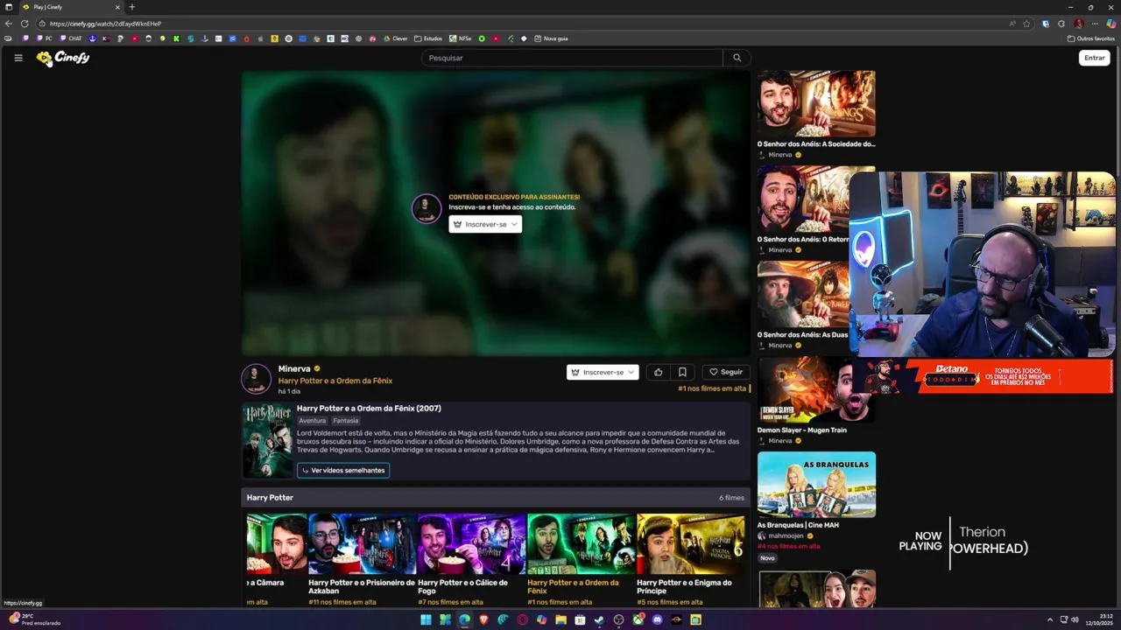Open the Aventura genre tag

click(312, 421)
